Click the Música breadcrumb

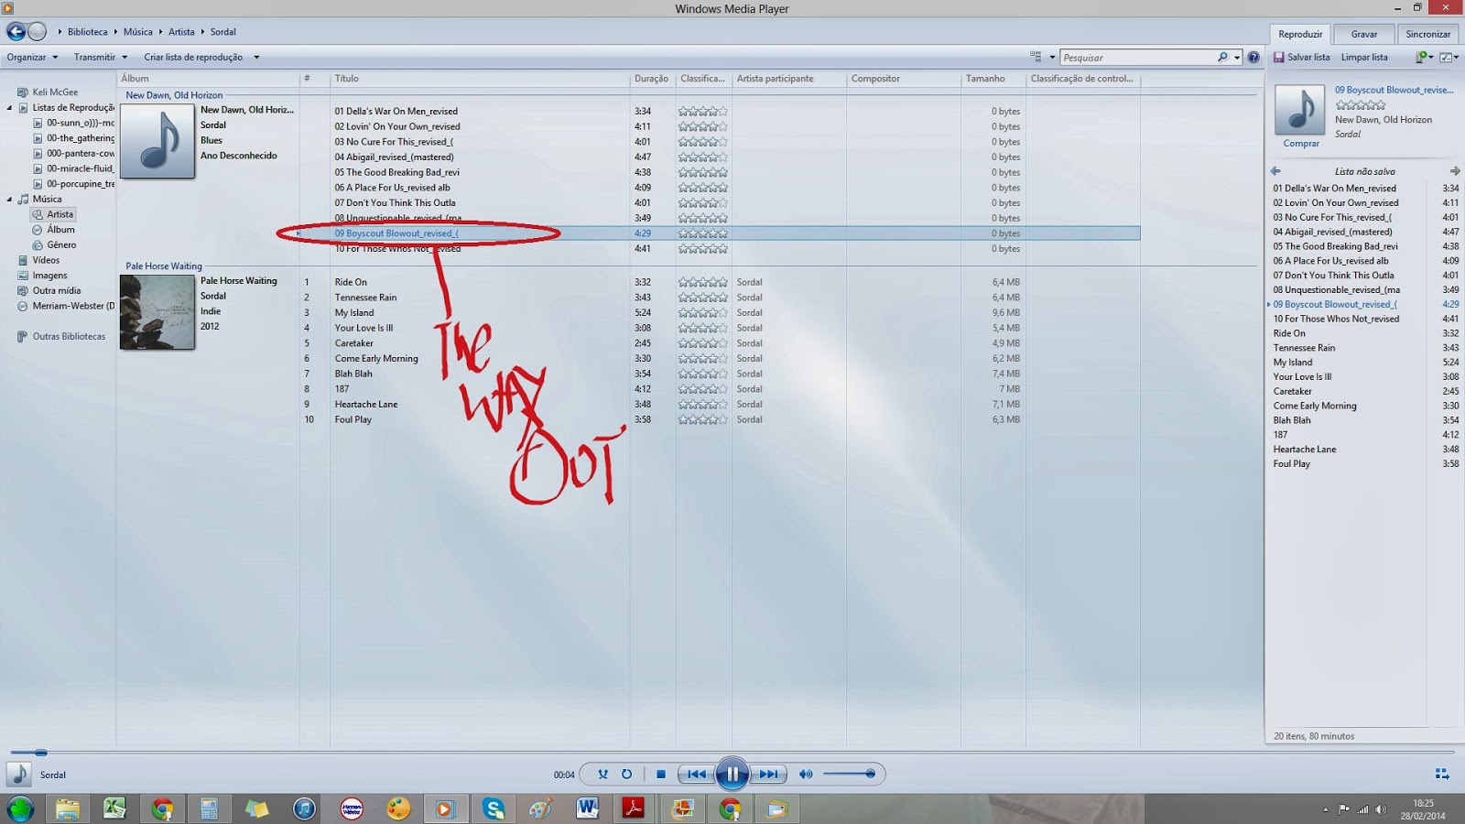pyautogui.click(x=138, y=32)
